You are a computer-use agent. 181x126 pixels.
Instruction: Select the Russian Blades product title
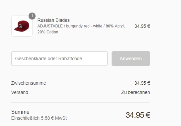pyautogui.click(x=53, y=20)
